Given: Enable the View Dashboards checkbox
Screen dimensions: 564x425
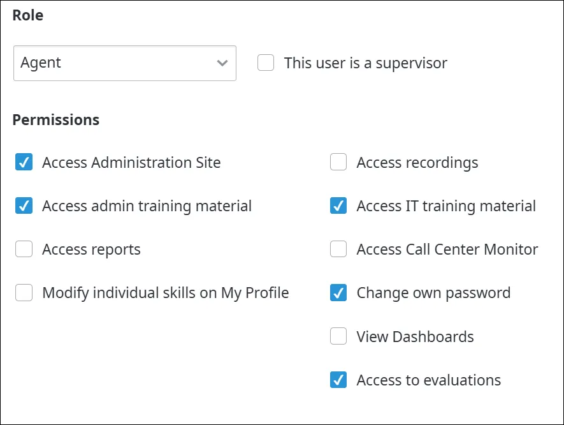Looking at the screenshot, I should tap(338, 336).
